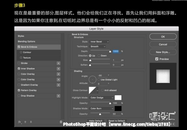Click the highlight Opacity field showing 100
The image size is (187, 130).
(x=117, y=103)
